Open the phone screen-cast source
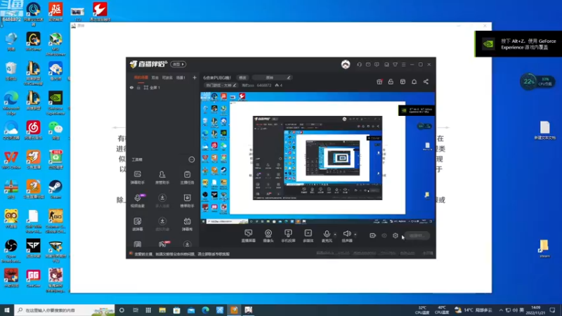562x316 pixels. pos(288,236)
